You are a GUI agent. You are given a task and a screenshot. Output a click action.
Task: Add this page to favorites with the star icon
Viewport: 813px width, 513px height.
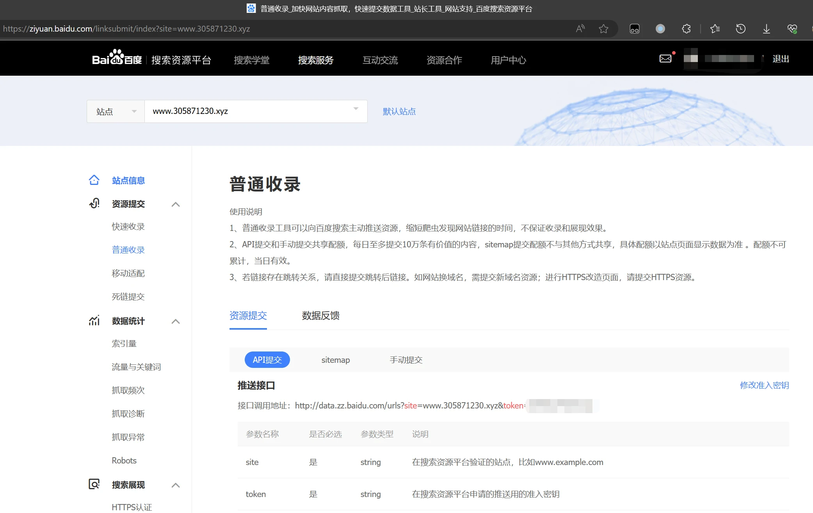[x=603, y=28]
